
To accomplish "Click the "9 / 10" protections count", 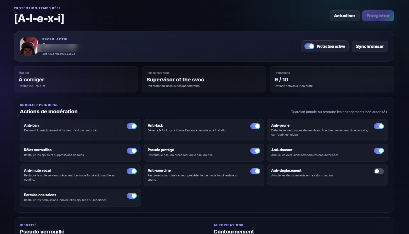I will click(281, 80).
